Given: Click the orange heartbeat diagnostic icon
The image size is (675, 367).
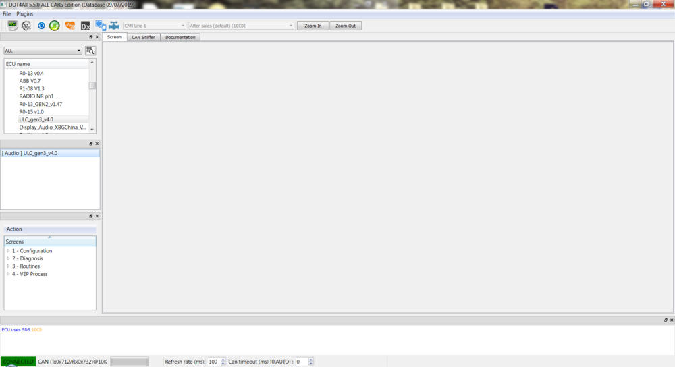Looking at the screenshot, I should tap(70, 26).
